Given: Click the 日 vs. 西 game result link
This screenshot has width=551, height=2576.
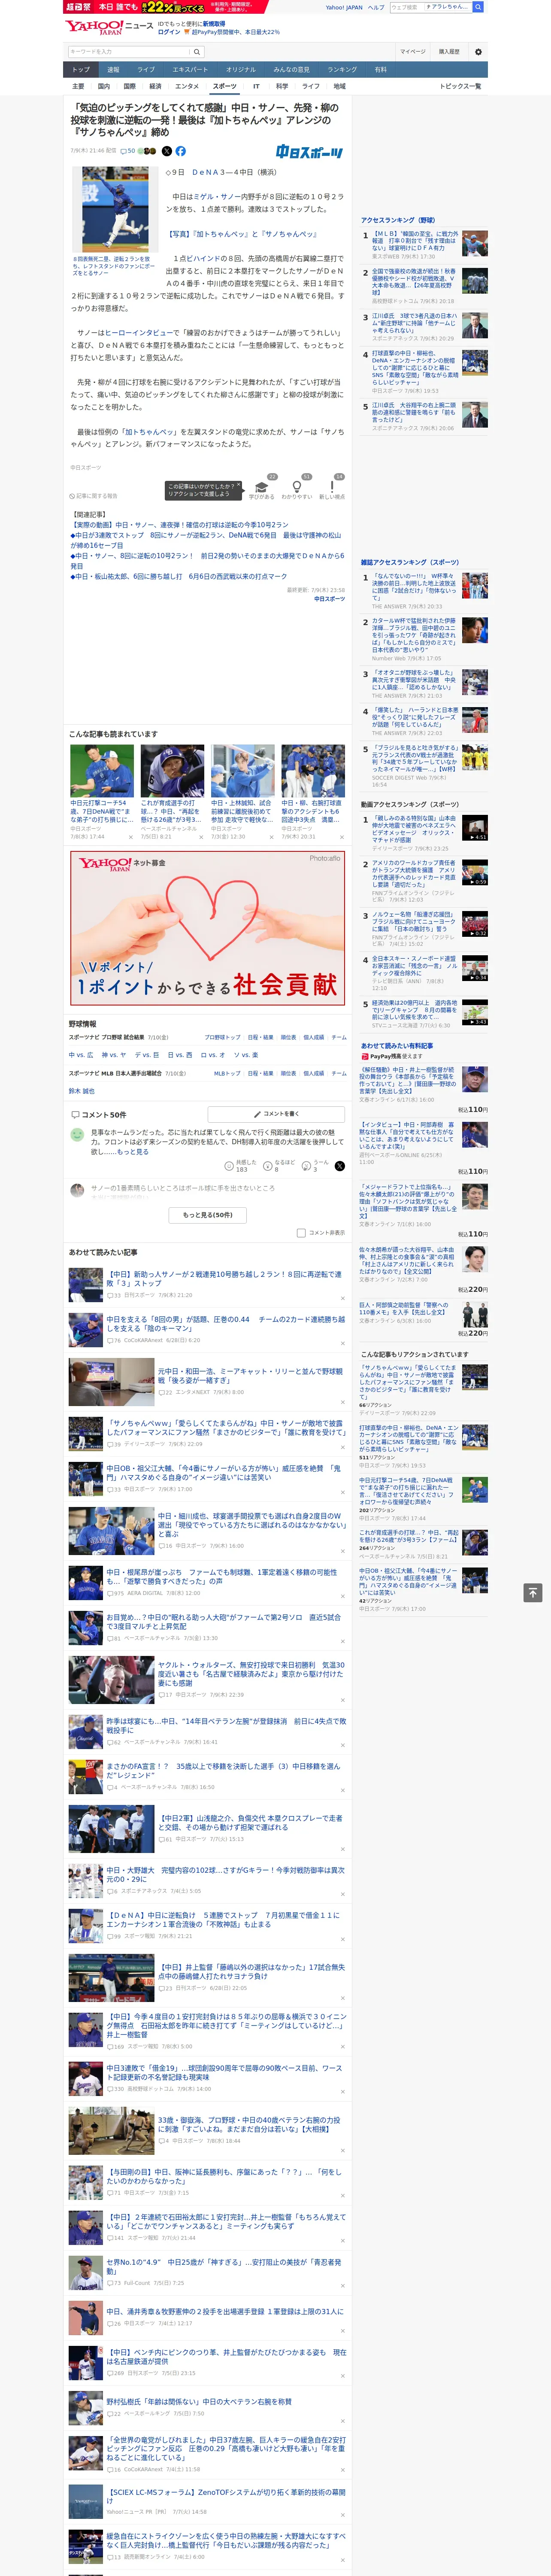Looking at the screenshot, I should point(180,1055).
